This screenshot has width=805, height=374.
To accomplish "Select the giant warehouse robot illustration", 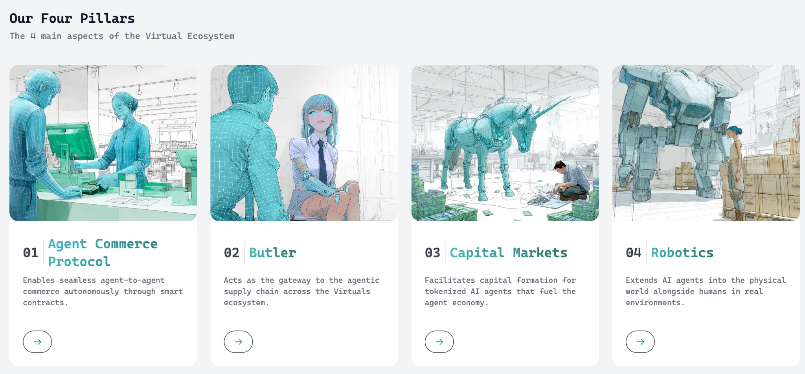I will (706, 143).
